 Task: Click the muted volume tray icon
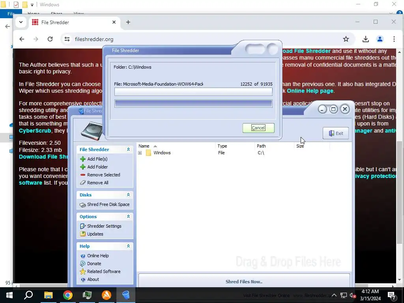pos(353,295)
